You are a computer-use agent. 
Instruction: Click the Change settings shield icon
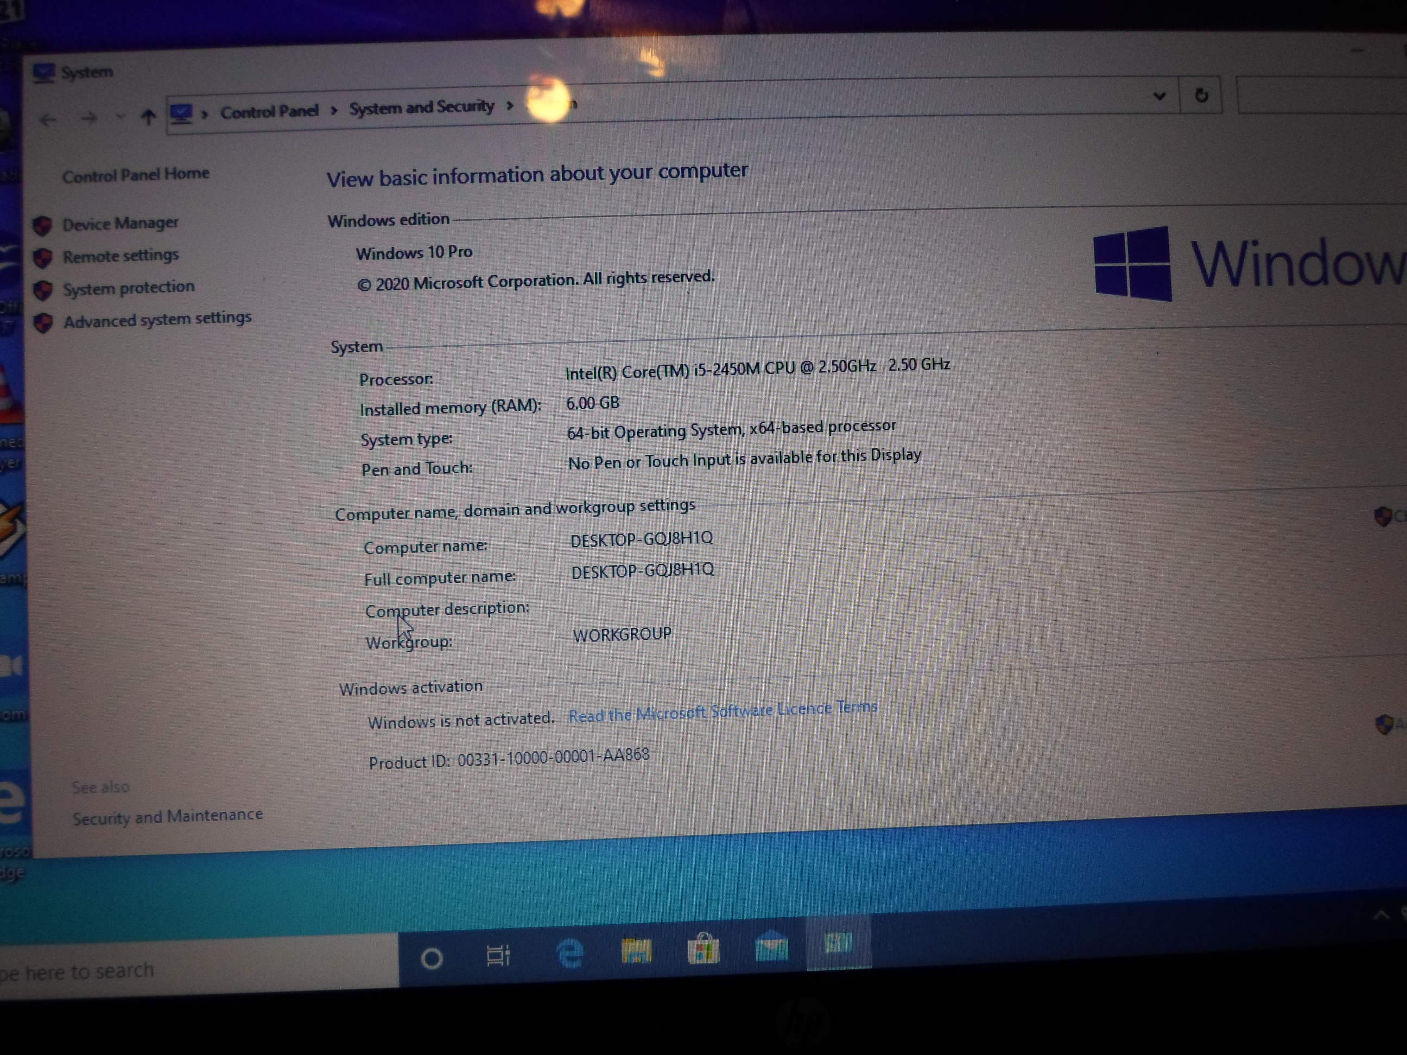click(x=1383, y=516)
